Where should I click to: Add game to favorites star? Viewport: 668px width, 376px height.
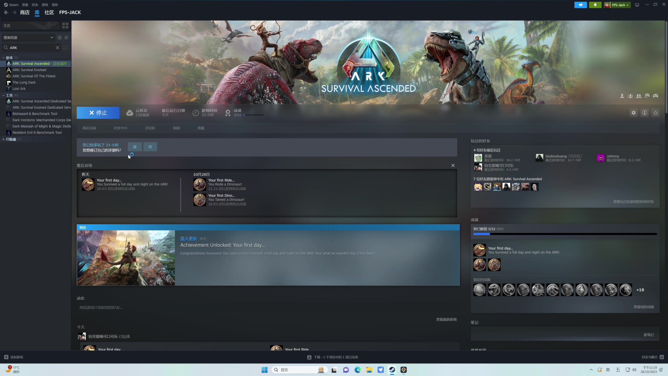[655, 113]
